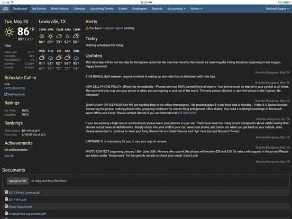Click Total Hours ranking value
This screenshot has height=219, width=292.
pos(31,131)
